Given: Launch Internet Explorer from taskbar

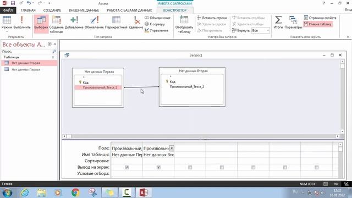Looking at the screenshot, I should [24, 193].
